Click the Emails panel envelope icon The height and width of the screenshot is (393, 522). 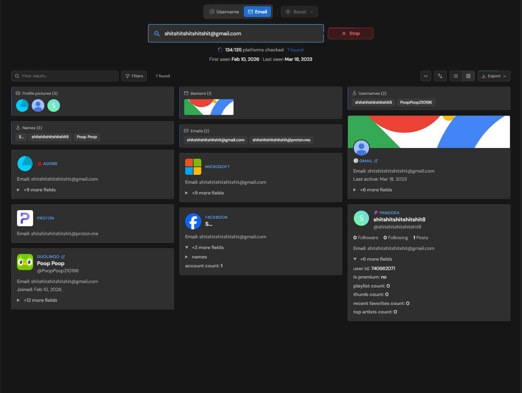point(186,131)
